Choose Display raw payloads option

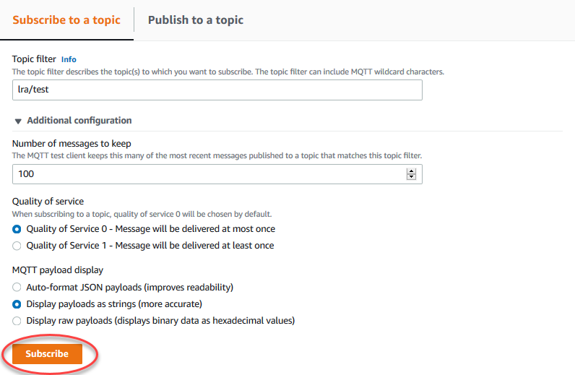[17, 321]
